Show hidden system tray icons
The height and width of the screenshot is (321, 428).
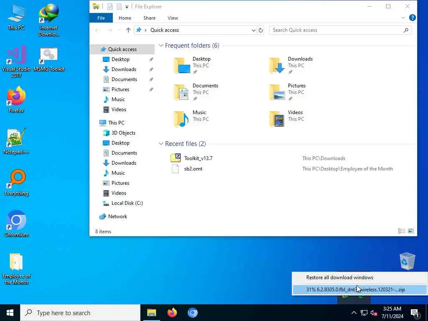click(x=354, y=313)
